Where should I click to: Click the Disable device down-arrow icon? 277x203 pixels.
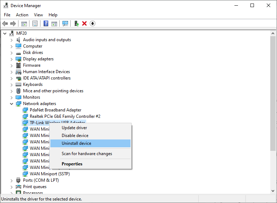93,23
